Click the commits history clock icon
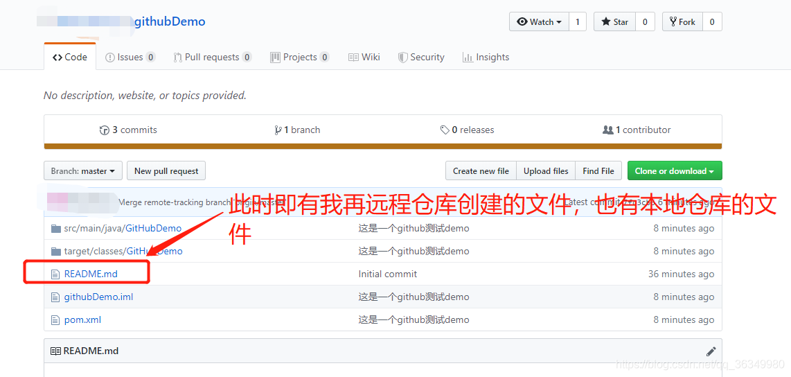 (x=105, y=130)
